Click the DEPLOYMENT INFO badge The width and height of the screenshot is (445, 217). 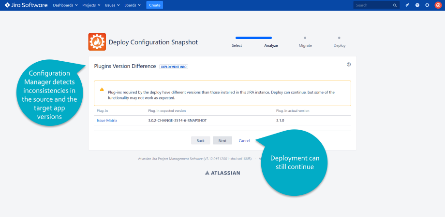[174, 67]
